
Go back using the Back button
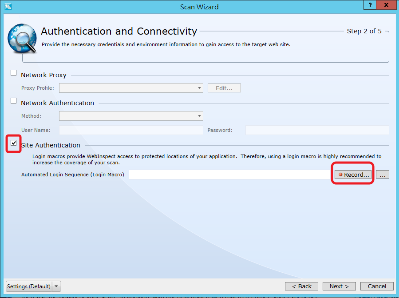[301, 286]
